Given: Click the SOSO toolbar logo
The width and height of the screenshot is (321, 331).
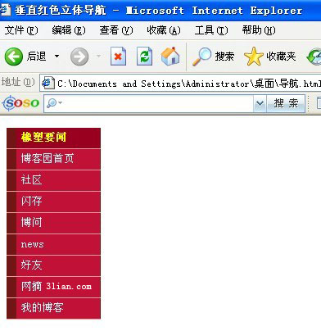Looking at the screenshot, I should [x=20, y=103].
